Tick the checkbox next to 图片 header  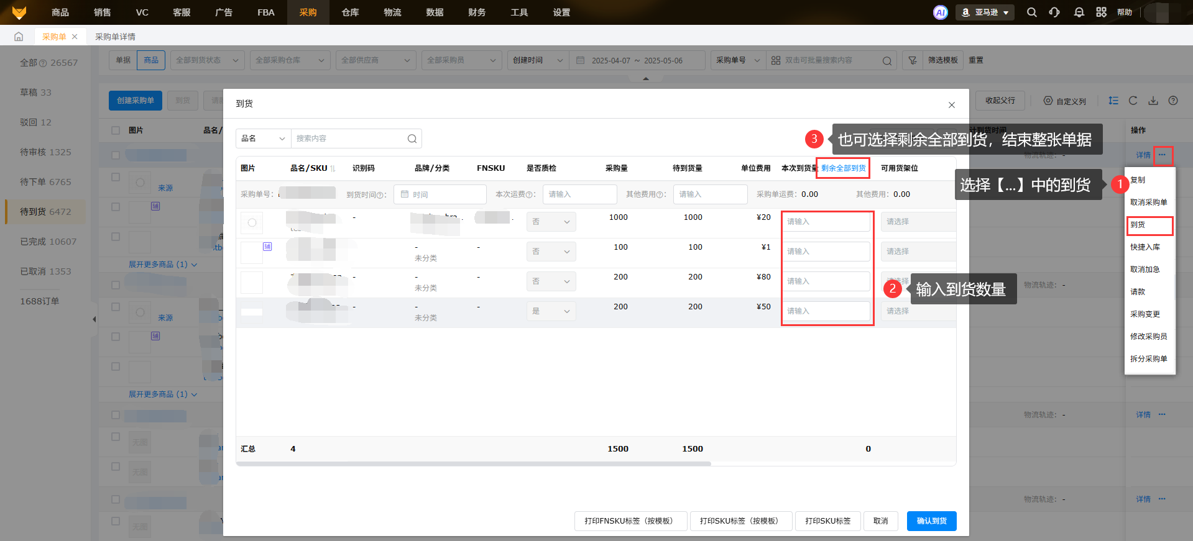pyautogui.click(x=116, y=130)
